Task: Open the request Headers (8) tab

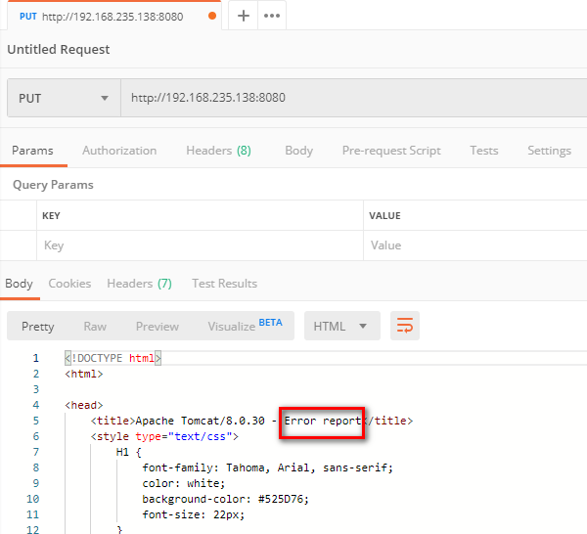Action: click(x=218, y=151)
